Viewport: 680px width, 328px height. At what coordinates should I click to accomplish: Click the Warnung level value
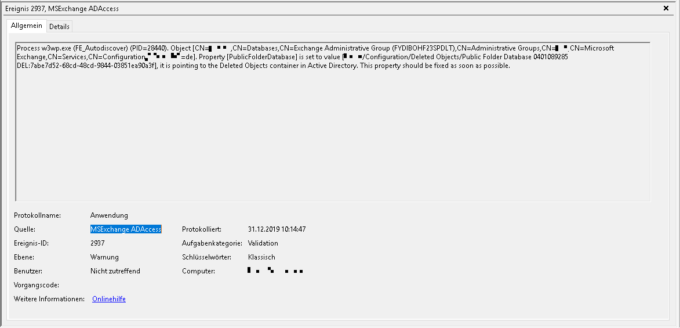coord(104,257)
